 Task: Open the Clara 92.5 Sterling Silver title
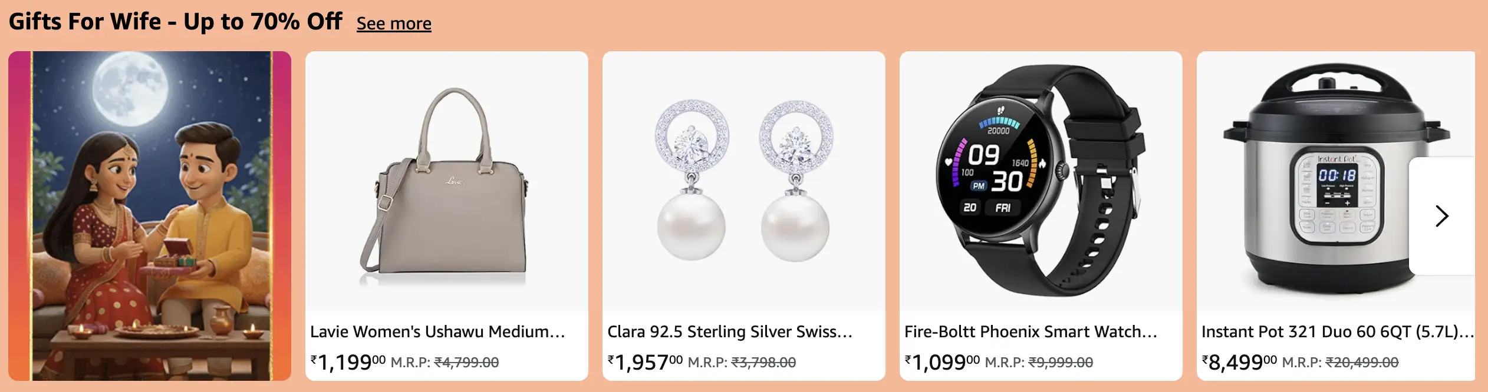tap(730, 332)
